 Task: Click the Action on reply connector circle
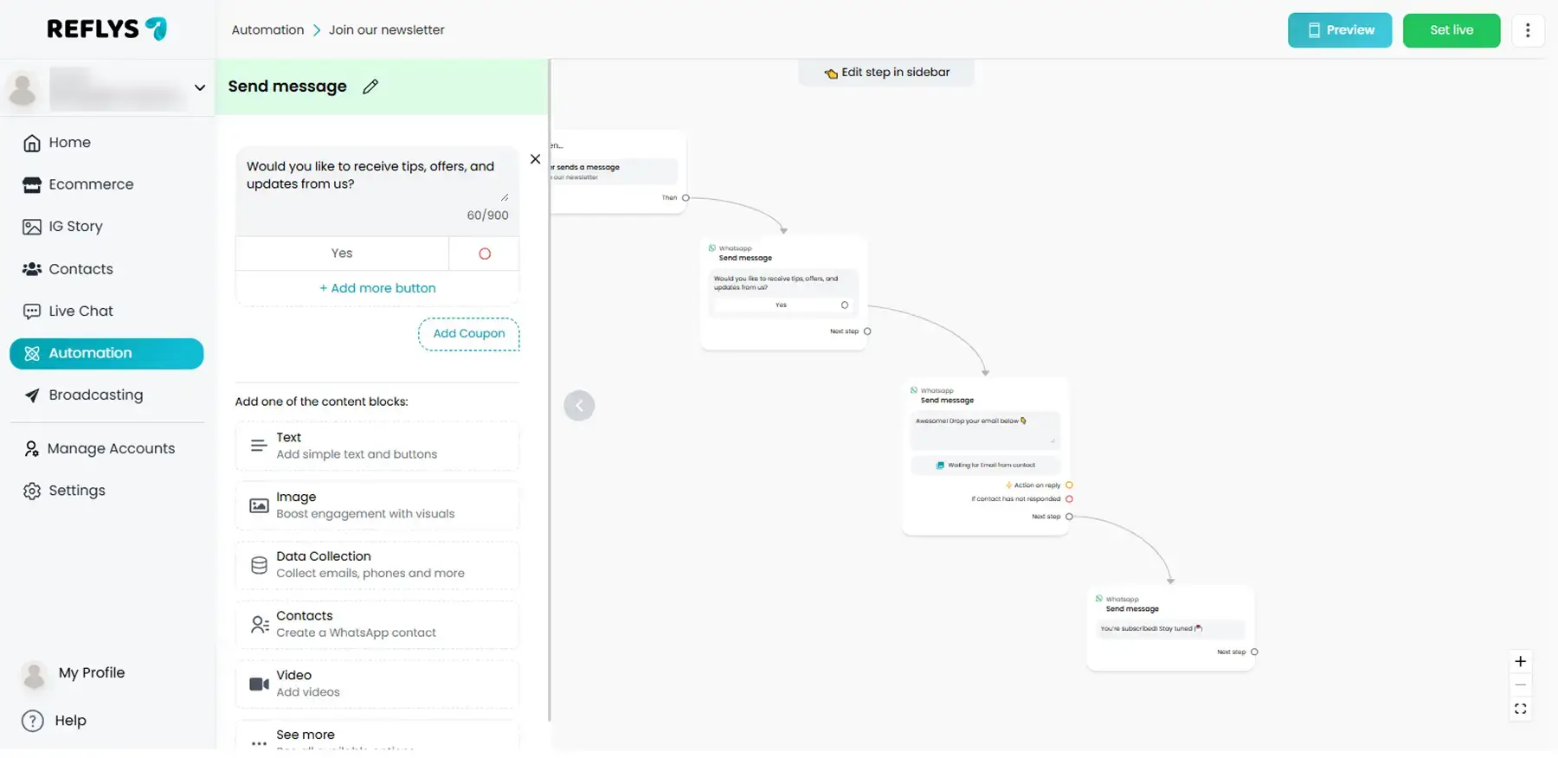point(1069,485)
